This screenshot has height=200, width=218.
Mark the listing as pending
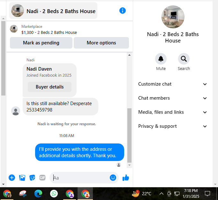click(41, 43)
